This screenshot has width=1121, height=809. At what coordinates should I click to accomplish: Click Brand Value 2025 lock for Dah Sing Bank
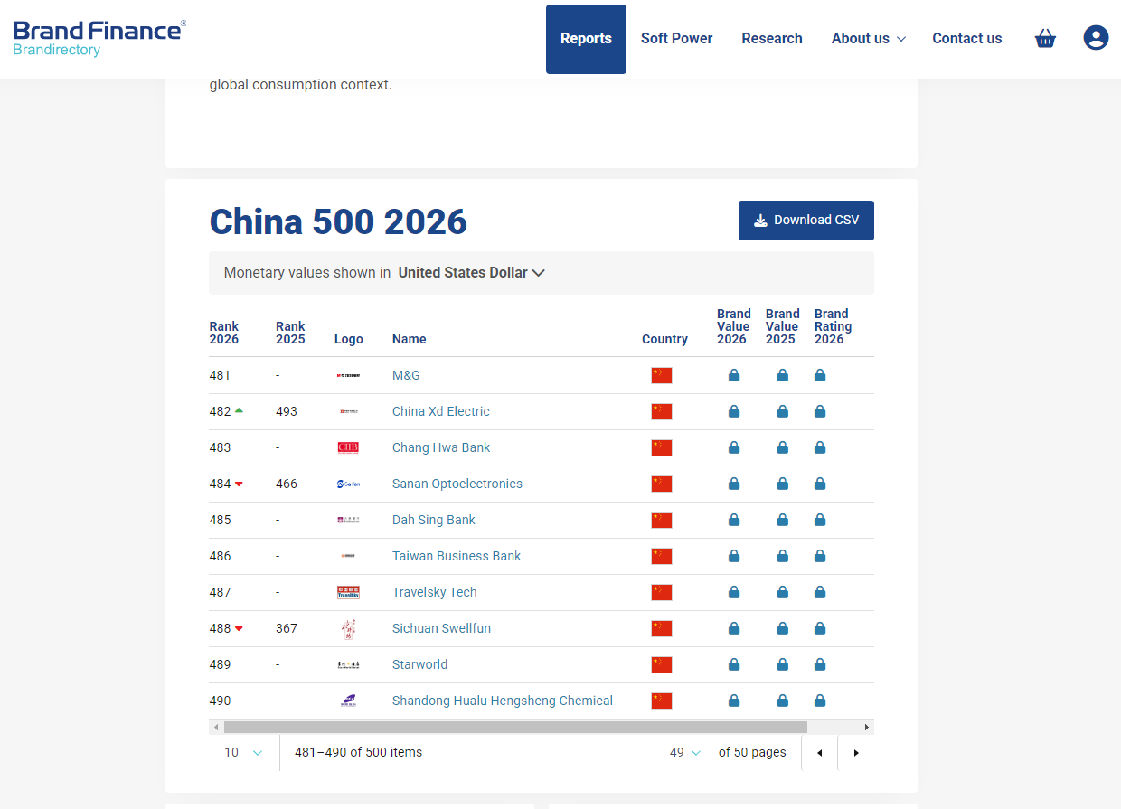(x=783, y=520)
